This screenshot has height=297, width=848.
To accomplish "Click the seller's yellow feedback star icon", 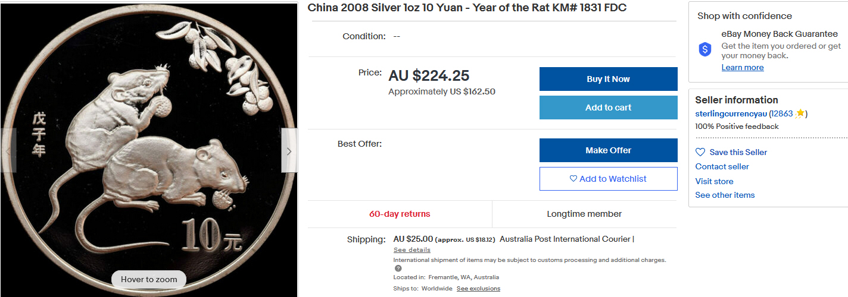I will 800,113.
